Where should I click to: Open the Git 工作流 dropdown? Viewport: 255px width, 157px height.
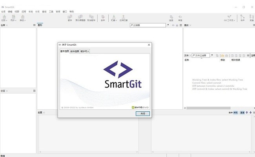point(229,18)
